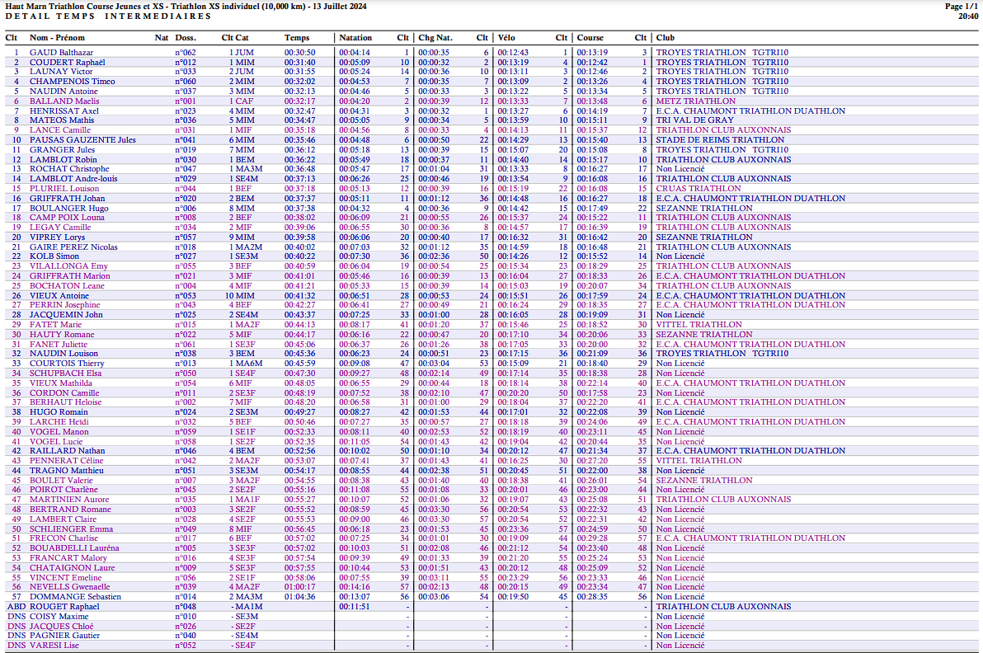The width and height of the screenshot is (983, 653).
Task: Select the 'DETAIL TEMPS INTERMEDIAIRES' heading
Action: (109, 16)
